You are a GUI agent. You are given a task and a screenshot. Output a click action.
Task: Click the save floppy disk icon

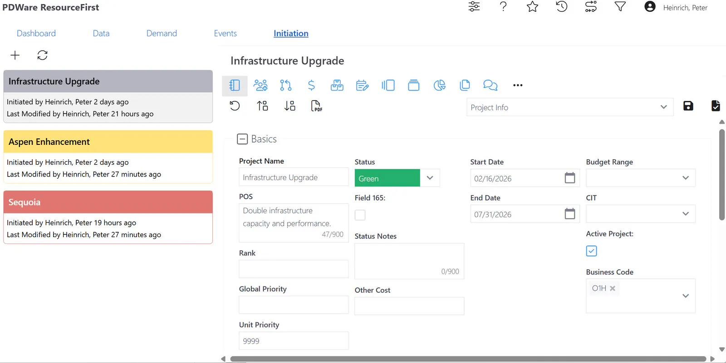coord(688,106)
